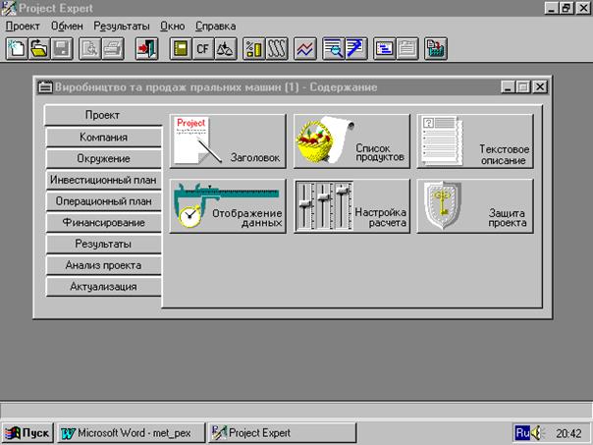
Task: Click the New project toolbar icon
Action: pyautogui.click(x=17, y=49)
